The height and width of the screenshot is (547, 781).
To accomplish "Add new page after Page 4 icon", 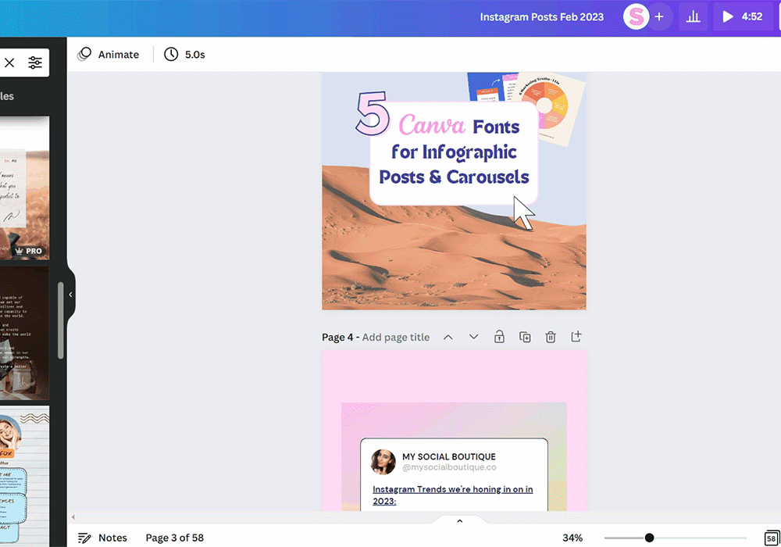I will pos(576,337).
